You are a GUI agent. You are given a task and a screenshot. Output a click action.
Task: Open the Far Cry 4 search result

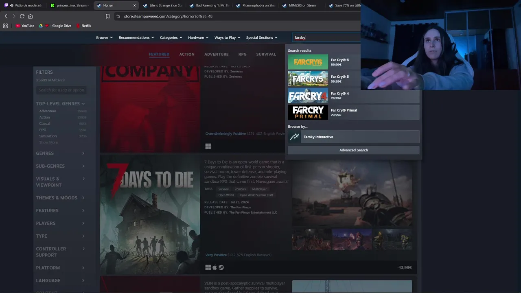353,96
